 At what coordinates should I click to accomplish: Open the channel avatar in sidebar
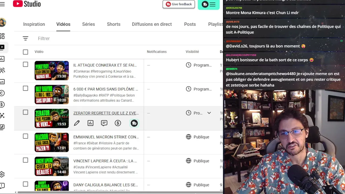[x=3, y=22]
